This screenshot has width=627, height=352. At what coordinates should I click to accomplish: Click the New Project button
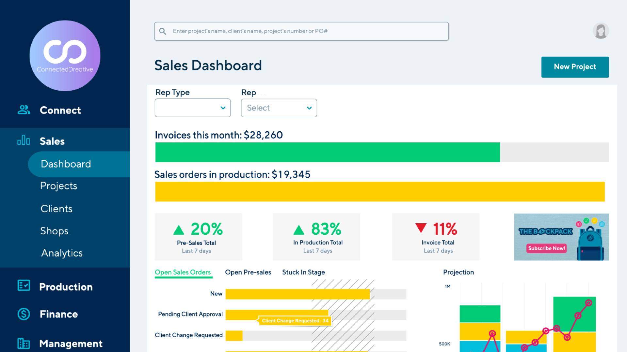[x=575, y=67]
